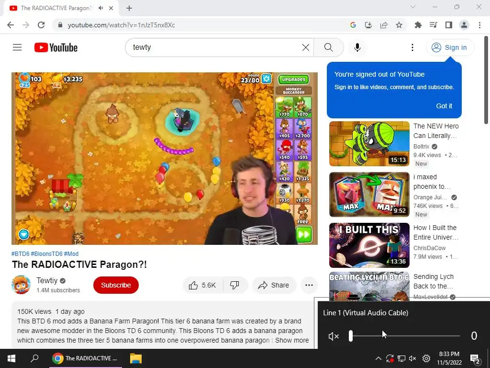490x368 pixels.
Task: Click the Line 1 volume slider track
Action: 405,336
